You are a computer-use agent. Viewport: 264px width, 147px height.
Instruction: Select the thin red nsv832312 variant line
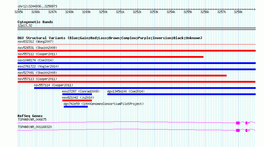[136, 44]
